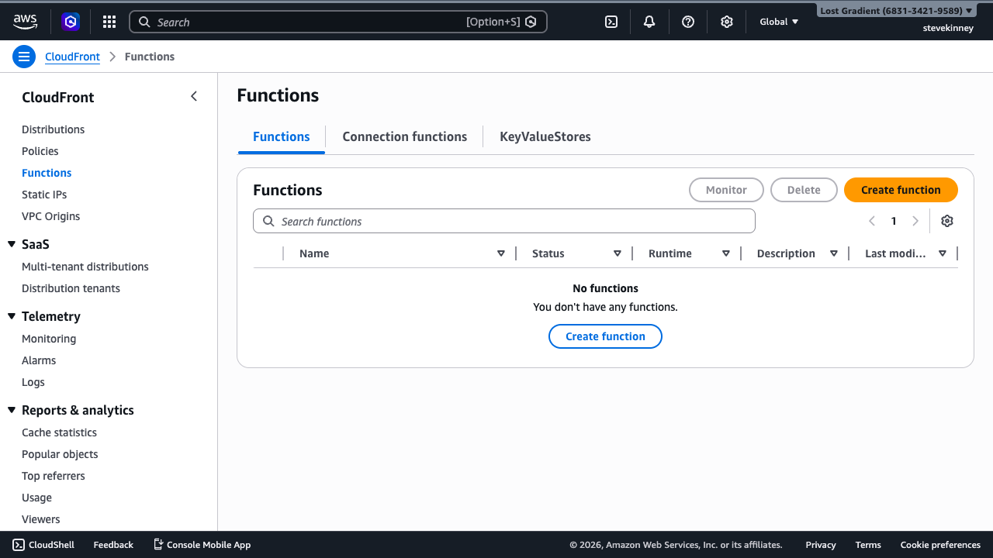Open VPC Origins in the sidebar
The height and width of the screenshot is (558, 993).
[50, 216]
